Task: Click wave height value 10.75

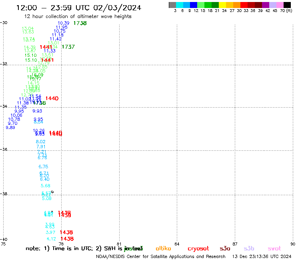Action: pyautogui.click(x=60, y=31)
